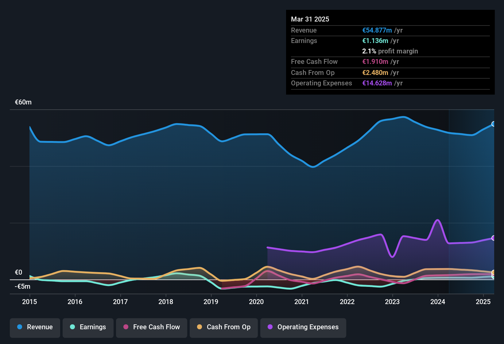
Task: Click the 2020 label on the timeline axis
Action: (256, 302)
